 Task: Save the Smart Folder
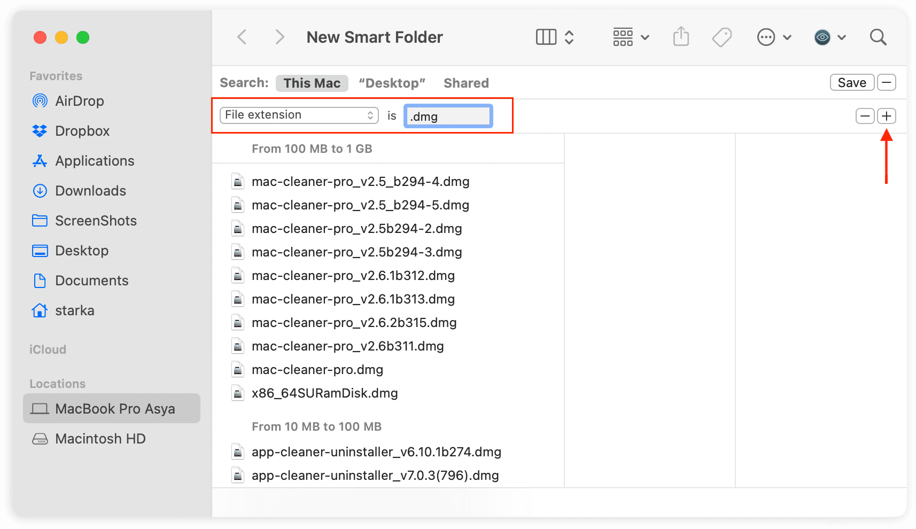coord(852,82)
